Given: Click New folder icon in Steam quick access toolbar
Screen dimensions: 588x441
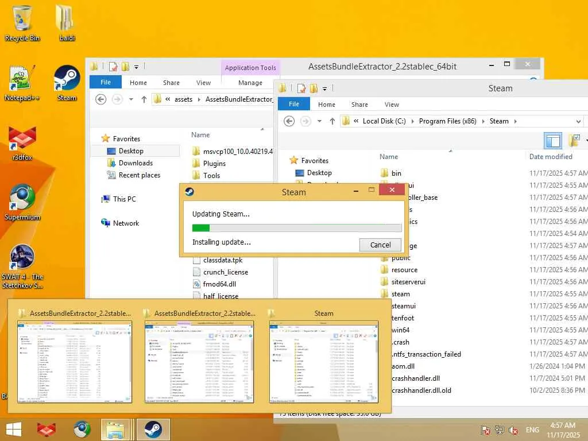Looking at the screenshot, I should click(x=314, y=88).
